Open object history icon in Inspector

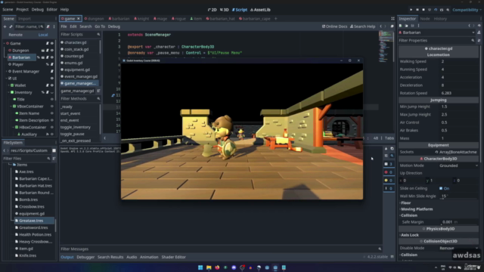click(479, 26)
